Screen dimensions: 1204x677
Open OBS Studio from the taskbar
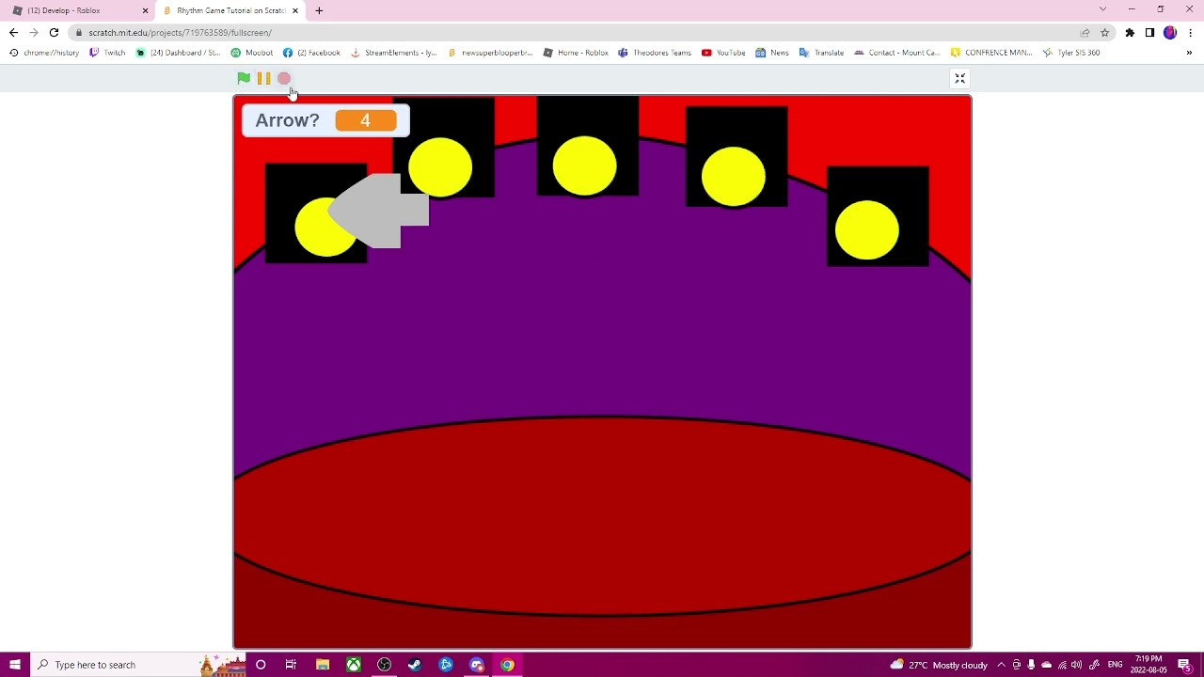coord(384,665)
